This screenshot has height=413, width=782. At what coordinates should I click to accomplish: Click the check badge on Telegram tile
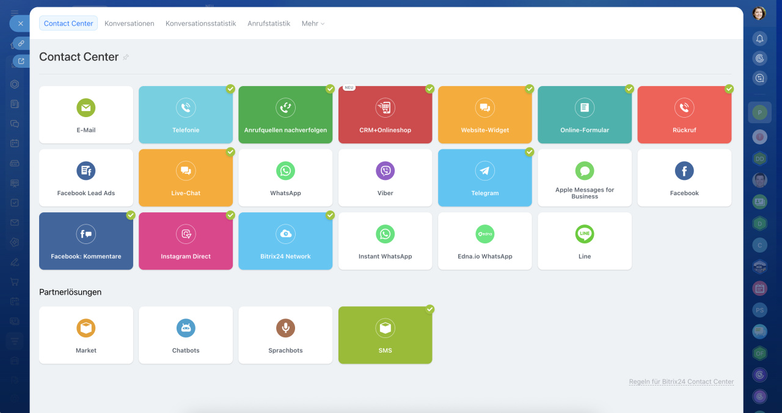[530, 152]
